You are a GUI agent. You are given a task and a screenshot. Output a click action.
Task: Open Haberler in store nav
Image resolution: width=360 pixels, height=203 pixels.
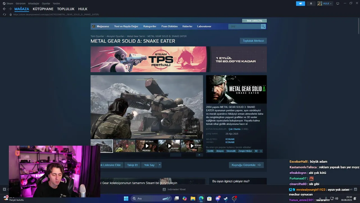click(187, 27)
